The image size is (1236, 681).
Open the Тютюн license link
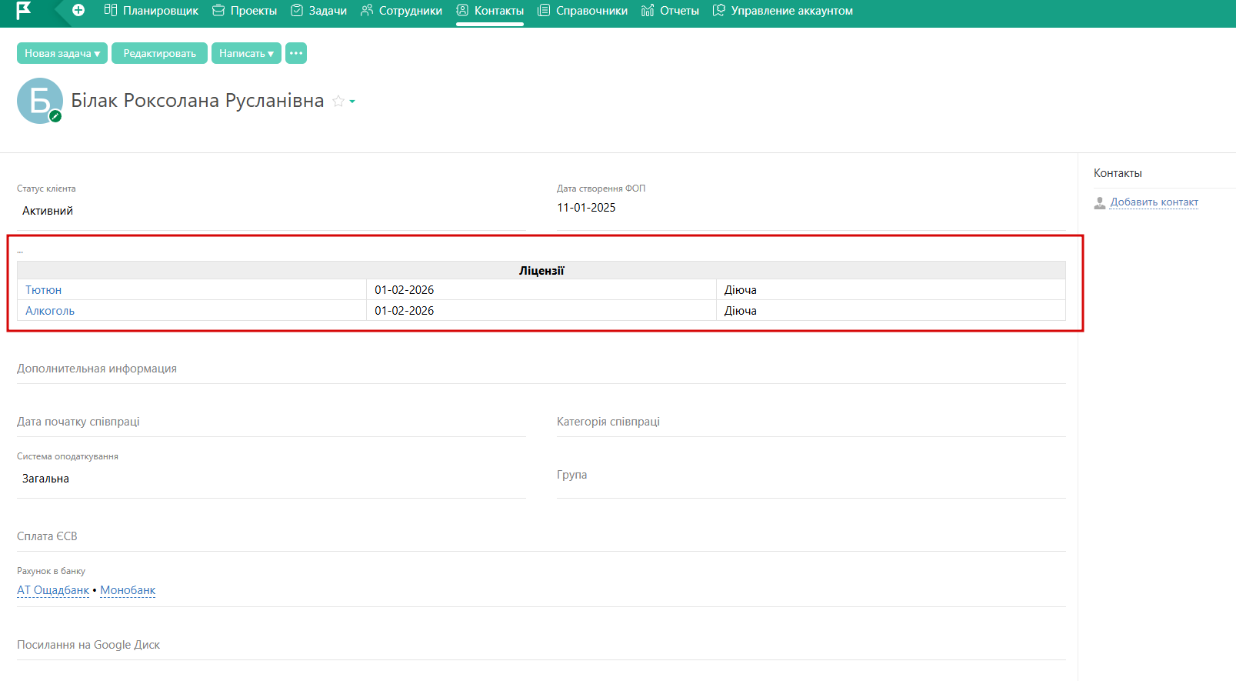tap(43, 290)
